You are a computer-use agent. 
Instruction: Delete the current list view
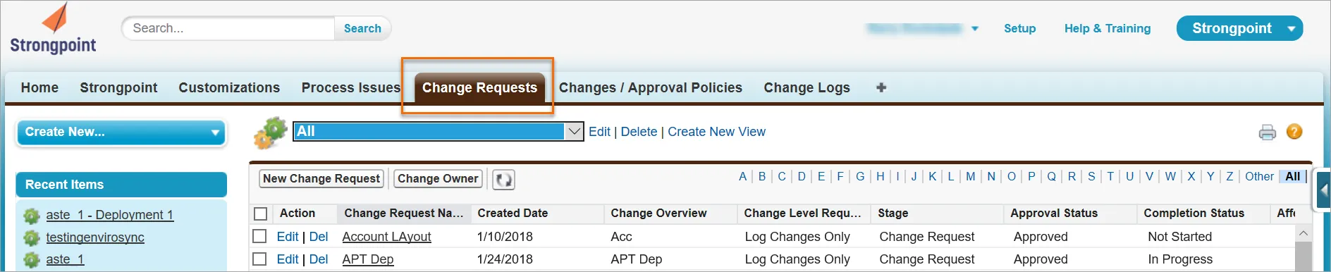639,132
